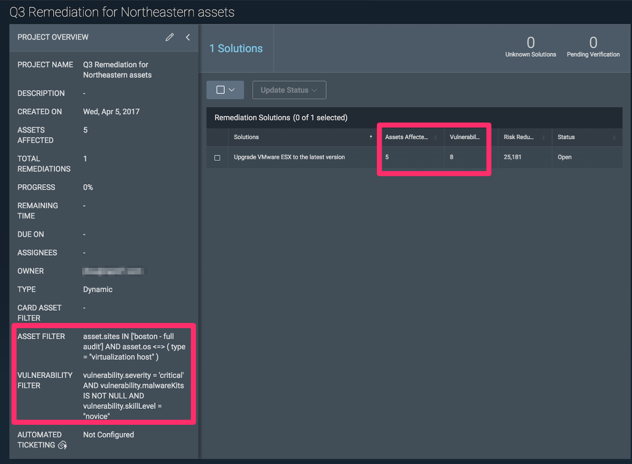Viewport: 632px width, 464px height.
Task: Click sort icon on Risk Reduction column
Action: [543, 137]
